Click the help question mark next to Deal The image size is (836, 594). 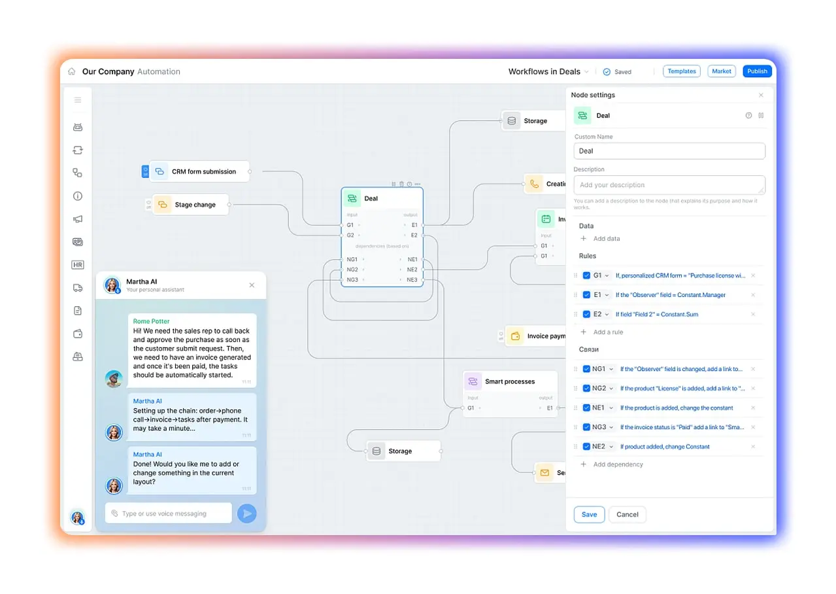(x=748, y=116)
